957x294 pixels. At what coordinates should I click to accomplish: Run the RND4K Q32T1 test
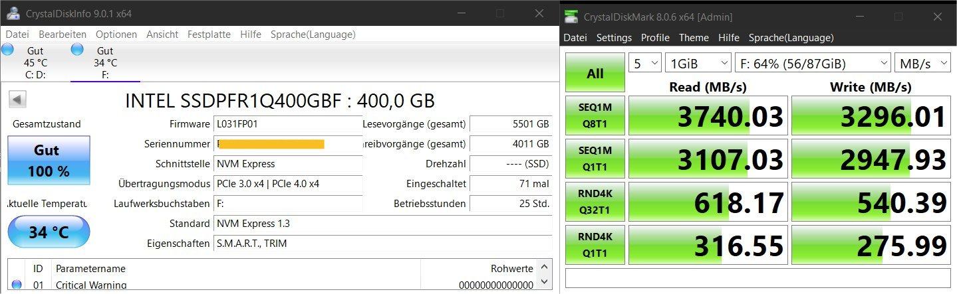[x=595, y=202]
